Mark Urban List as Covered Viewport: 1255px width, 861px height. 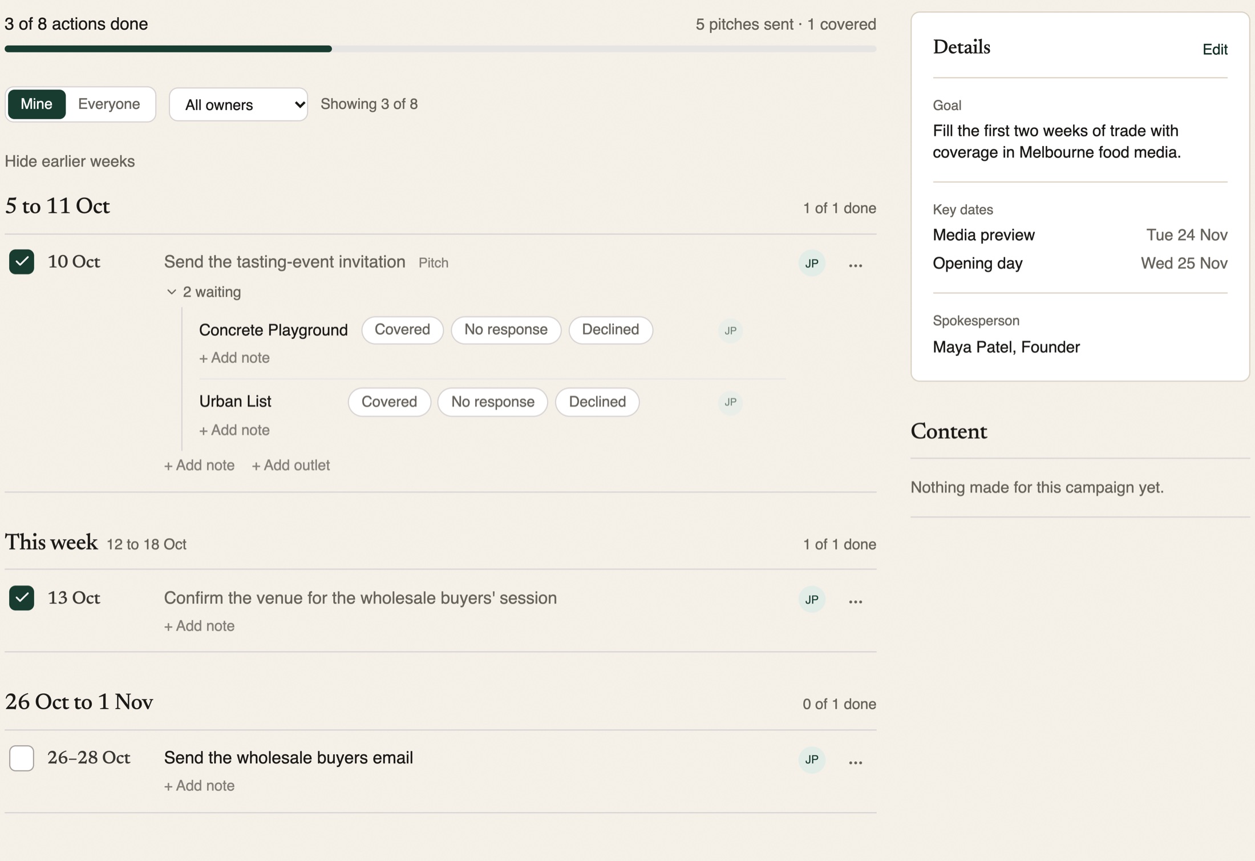[389, 402]
